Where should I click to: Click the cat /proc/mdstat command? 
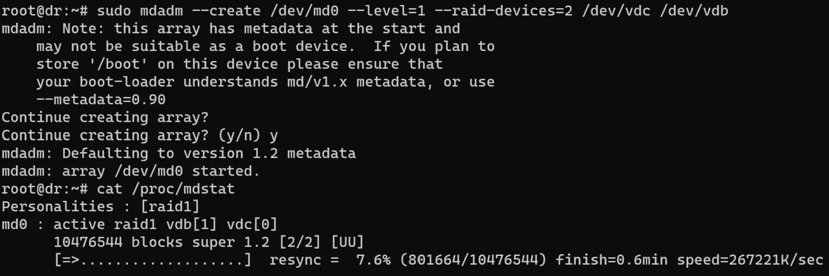(x=166, y=189)
